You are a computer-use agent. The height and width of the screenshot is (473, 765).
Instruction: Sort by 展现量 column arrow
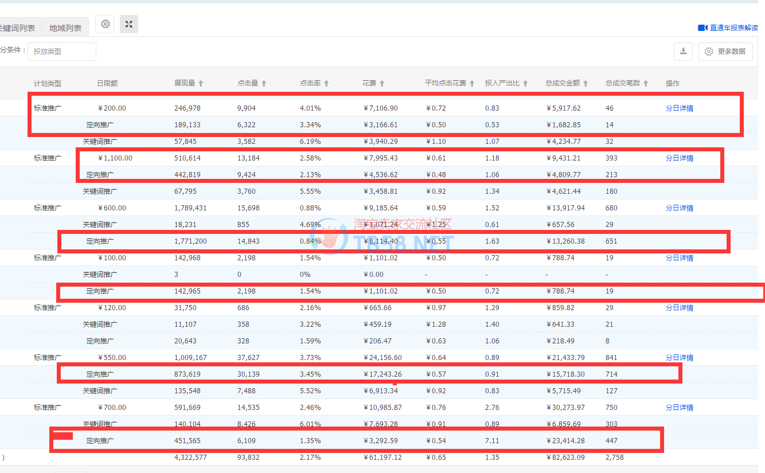[x=201, y=84]
